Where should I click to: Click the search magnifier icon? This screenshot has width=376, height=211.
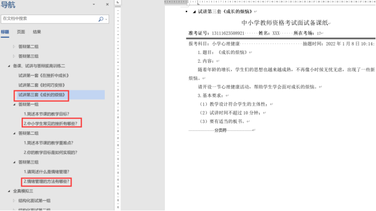coord(101,19)
